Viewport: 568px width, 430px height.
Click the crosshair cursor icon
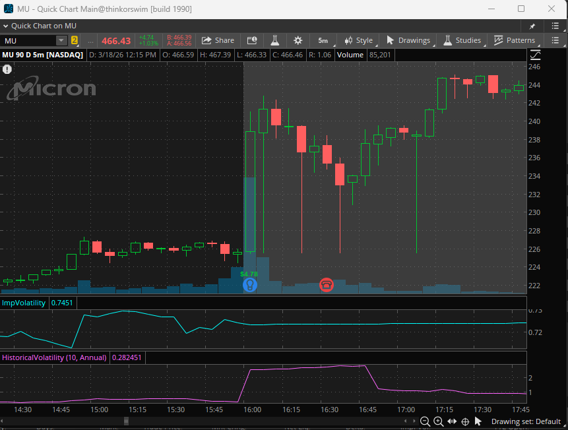(465, 421)
